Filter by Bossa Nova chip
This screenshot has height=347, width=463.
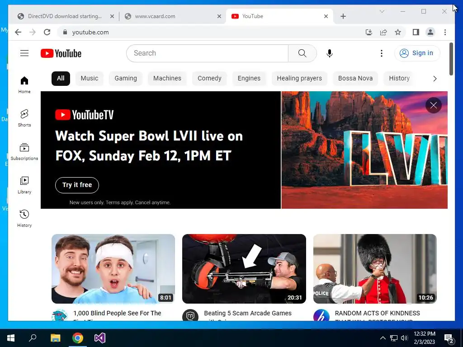point(355,78)
